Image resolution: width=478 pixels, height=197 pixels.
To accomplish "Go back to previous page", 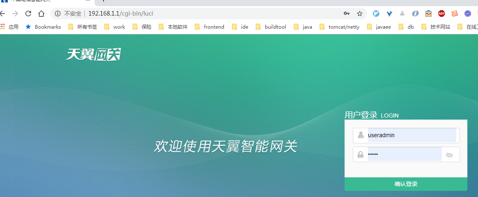I will (x=2, y=14).
